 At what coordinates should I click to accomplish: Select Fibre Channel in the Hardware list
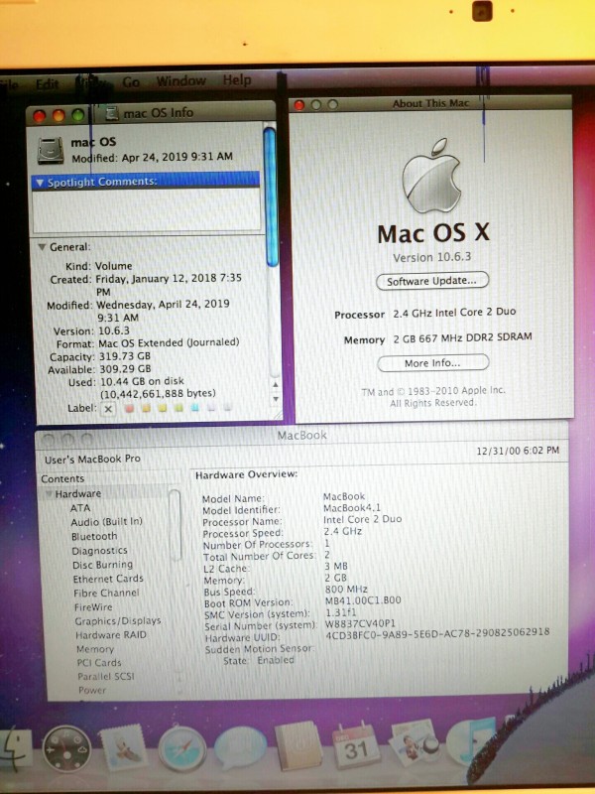106,593
